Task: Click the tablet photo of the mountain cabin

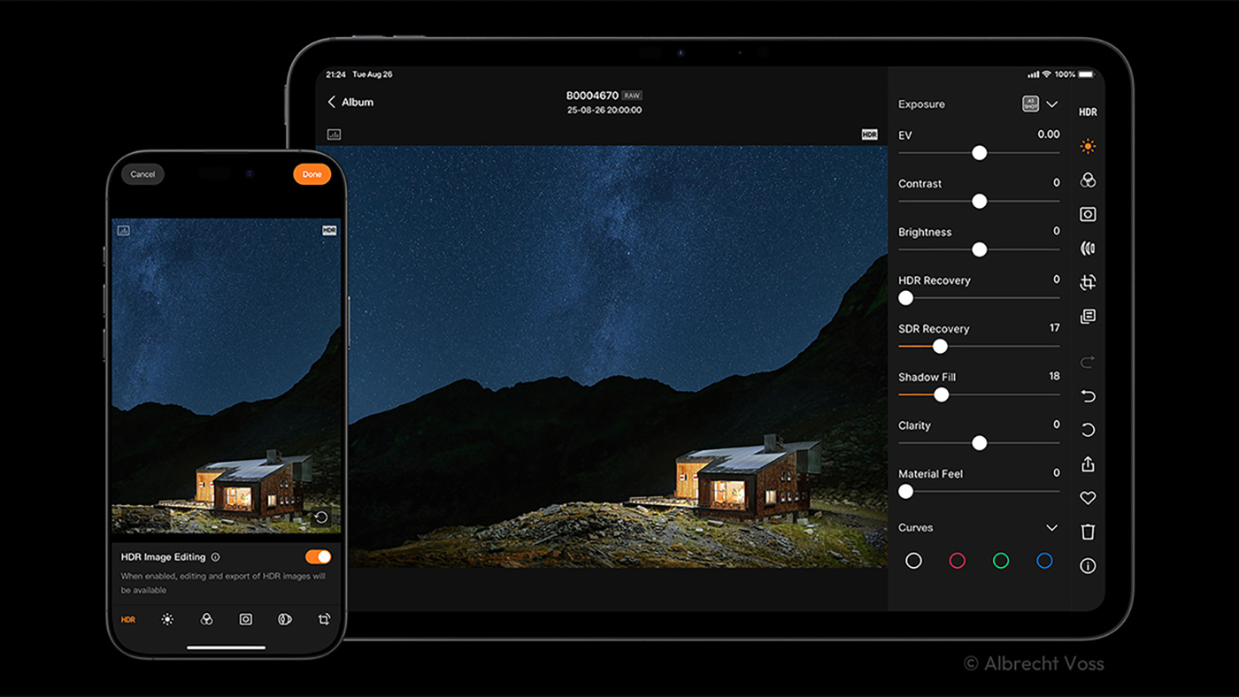Action: click(x=602, y=356)
